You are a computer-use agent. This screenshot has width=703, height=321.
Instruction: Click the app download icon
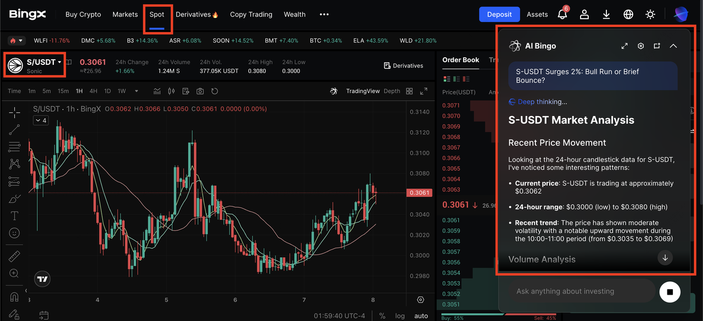(x=606, y=14)
